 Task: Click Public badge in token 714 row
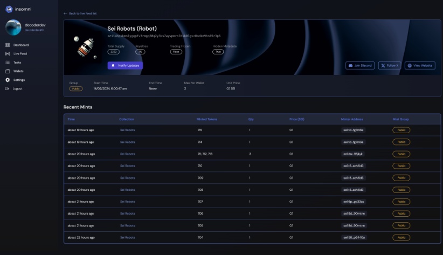(x=401, y=142)
